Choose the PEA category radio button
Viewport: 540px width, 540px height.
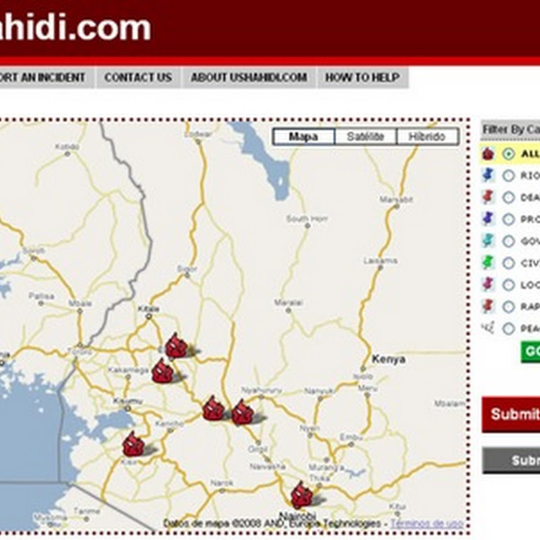[508, 329]
